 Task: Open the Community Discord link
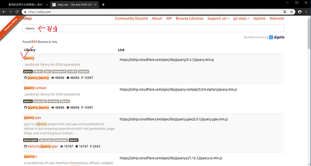131,19
